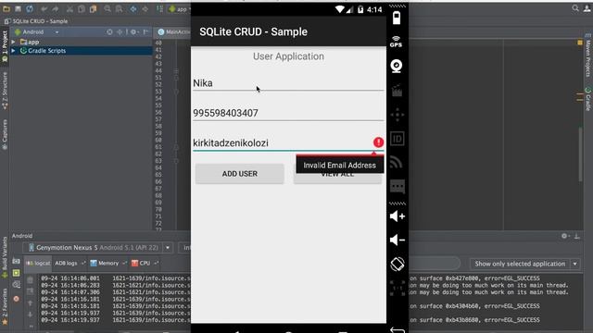Viewport: 593px width, 333px height.
Task: Click the Find magnifier icon in toolbar
Action: pyautogui.click(x=107, y=9)
